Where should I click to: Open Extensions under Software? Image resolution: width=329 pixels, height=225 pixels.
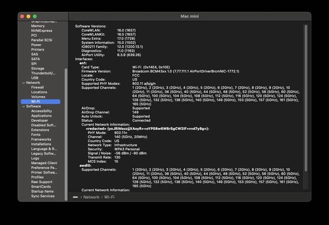coord(40,130)
